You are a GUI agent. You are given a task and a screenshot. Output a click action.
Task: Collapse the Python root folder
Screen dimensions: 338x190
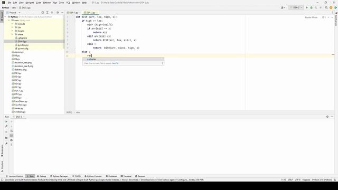5,17
